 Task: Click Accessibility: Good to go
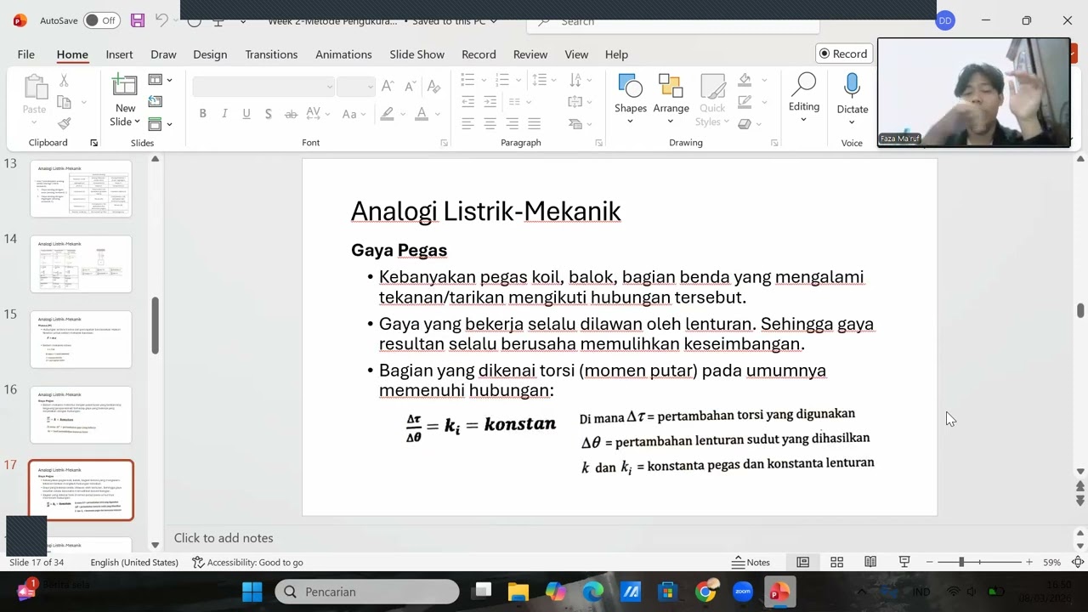pyautogui.click(x=247, y=562)
